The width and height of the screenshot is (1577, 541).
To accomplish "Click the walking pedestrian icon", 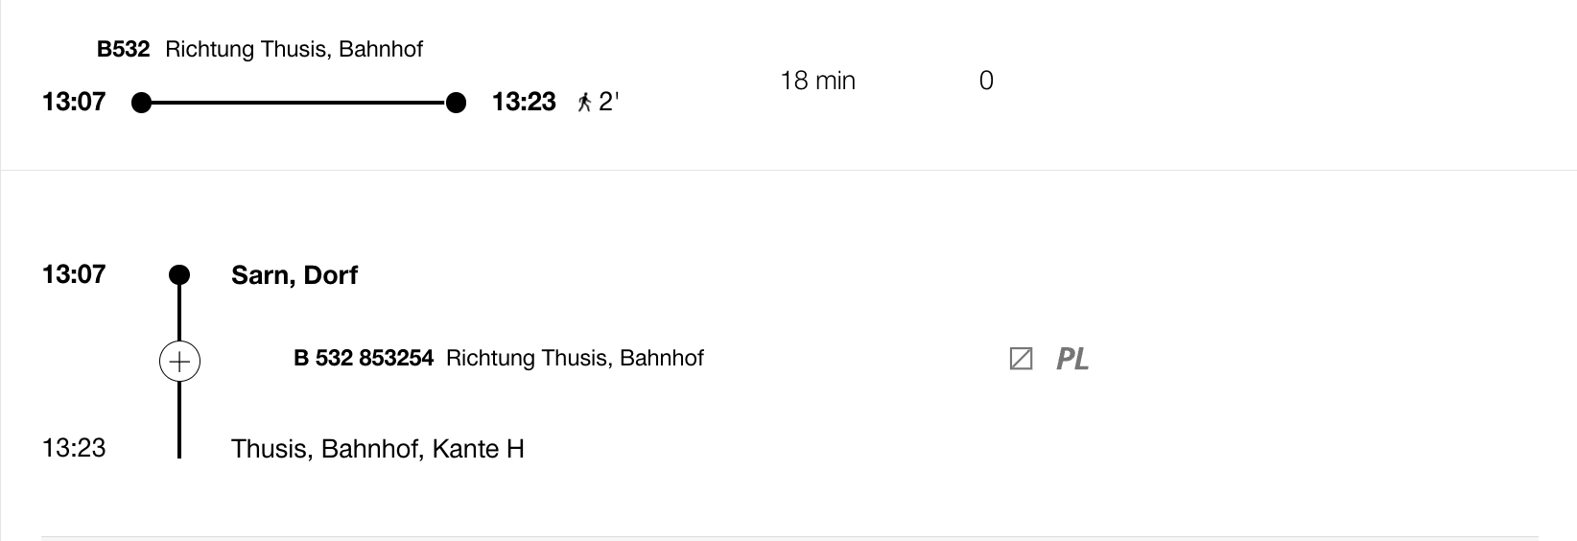I will pos(583,103).
